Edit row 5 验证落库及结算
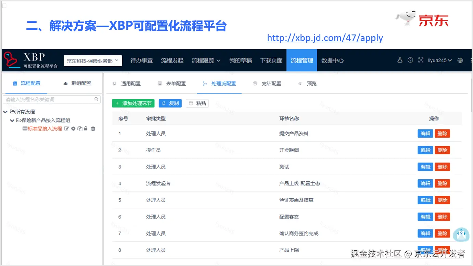The width and height of the screenshot is (473, 266). point(425,200)
